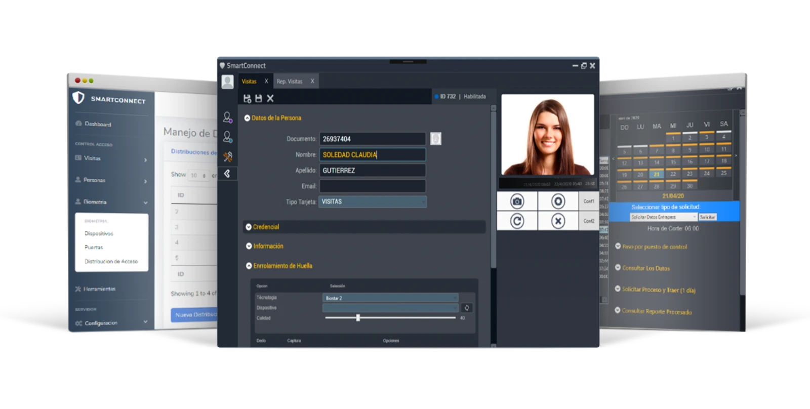Click the save disk icon in toolbar
The width and height of the screenshot is (810, 409).
click(259, 99)
